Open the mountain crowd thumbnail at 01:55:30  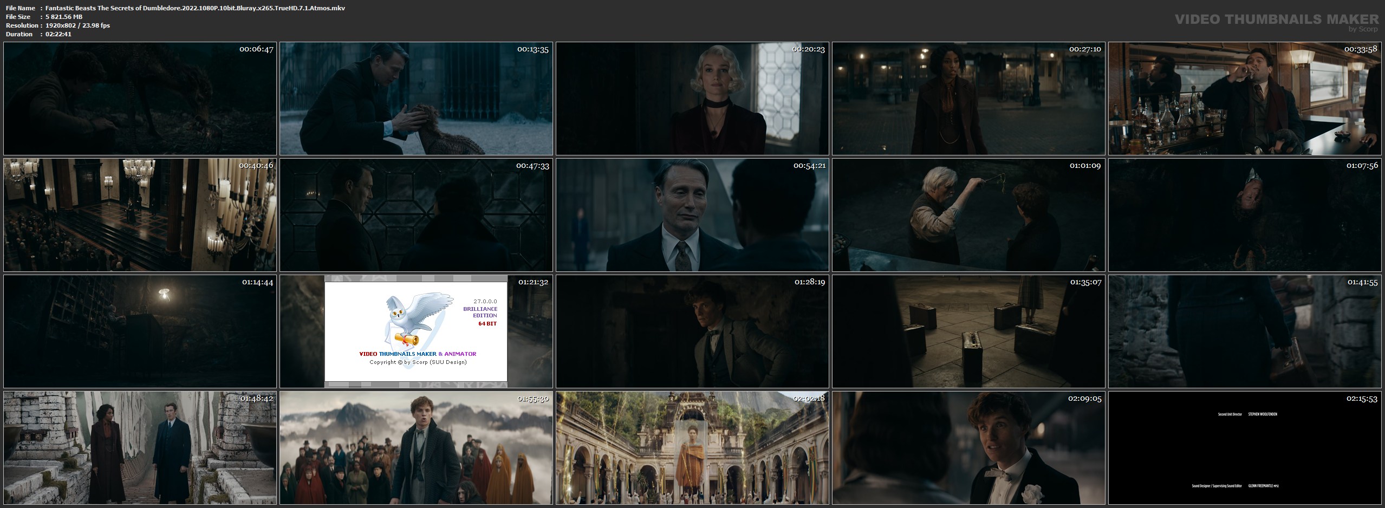click(416, 448)
